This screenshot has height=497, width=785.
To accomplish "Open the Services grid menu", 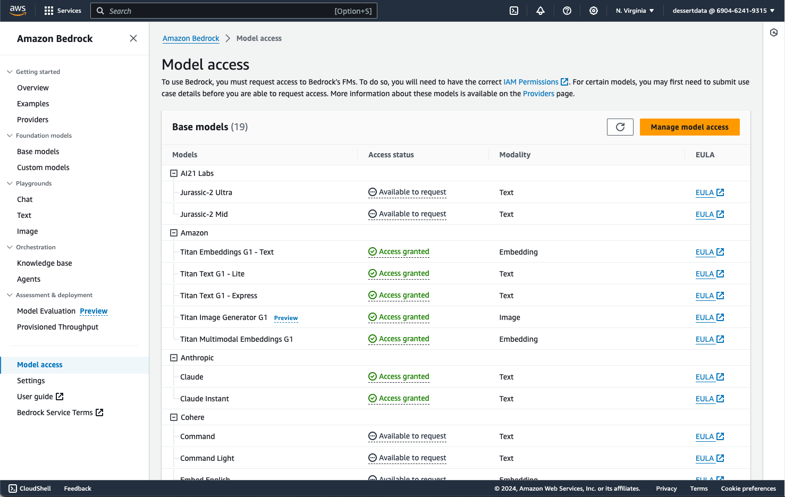I will click(63, 11).
